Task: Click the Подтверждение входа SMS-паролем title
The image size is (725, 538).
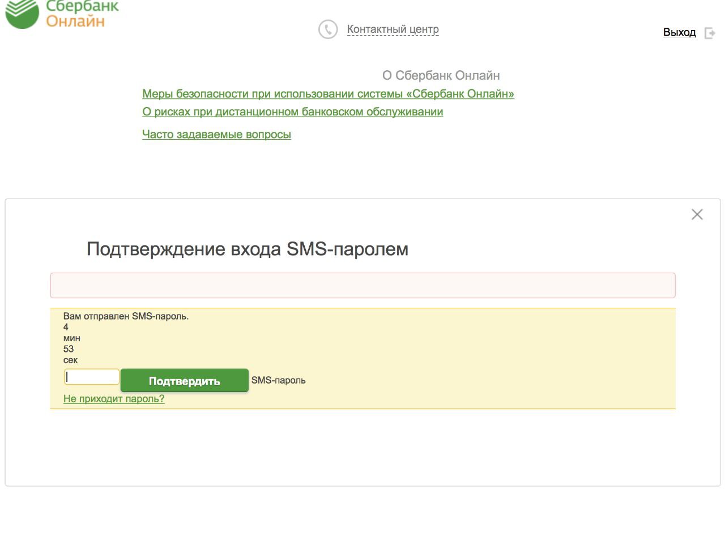Action: (x=248, y=249)
